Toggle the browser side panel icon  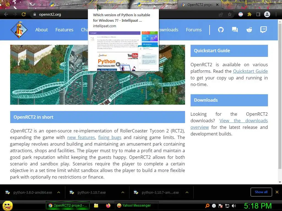[x=258, y=14]
